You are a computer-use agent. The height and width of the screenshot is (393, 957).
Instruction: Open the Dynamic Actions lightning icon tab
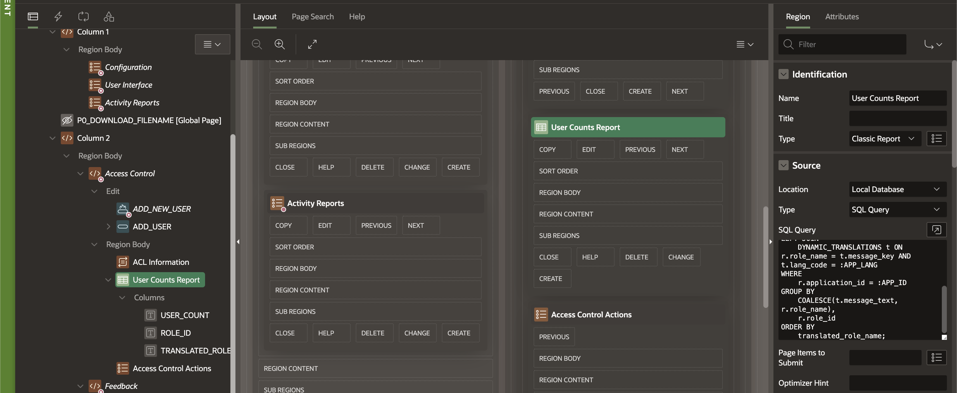point(58,16)
